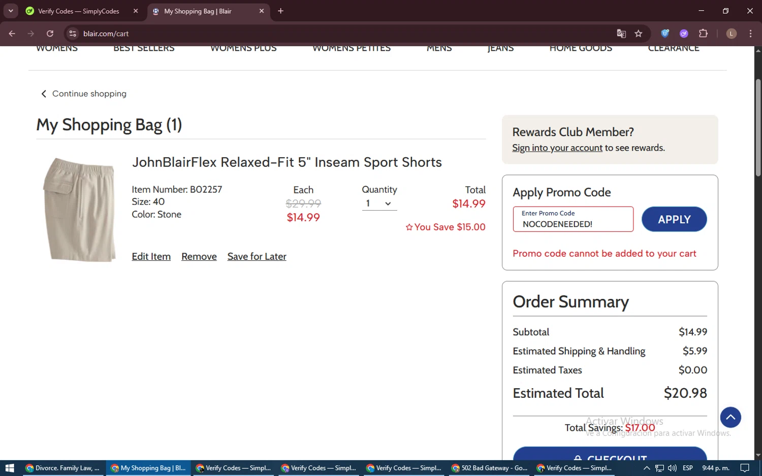Open My Shopping Bag taskbar window
This screenshot has height=476, width=762.
tap(148, 468)
